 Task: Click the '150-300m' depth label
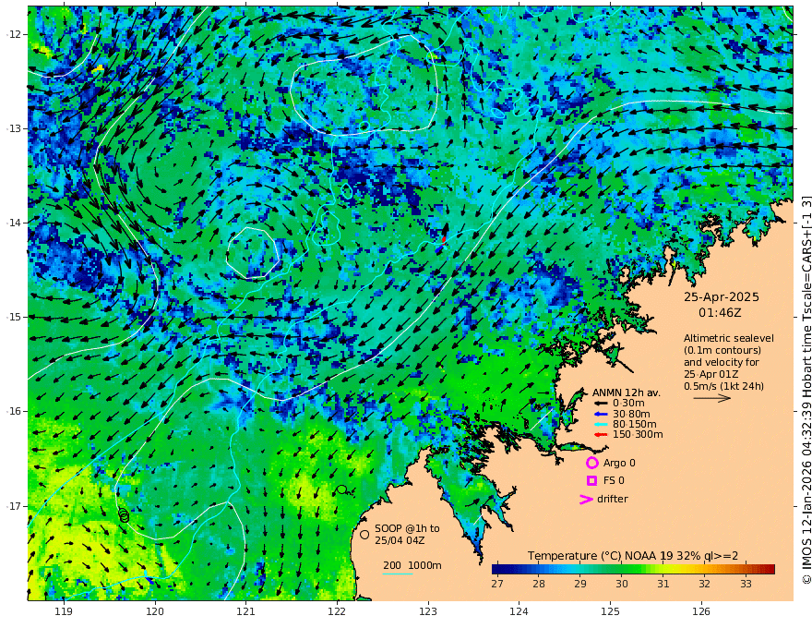tap(638, 435)
